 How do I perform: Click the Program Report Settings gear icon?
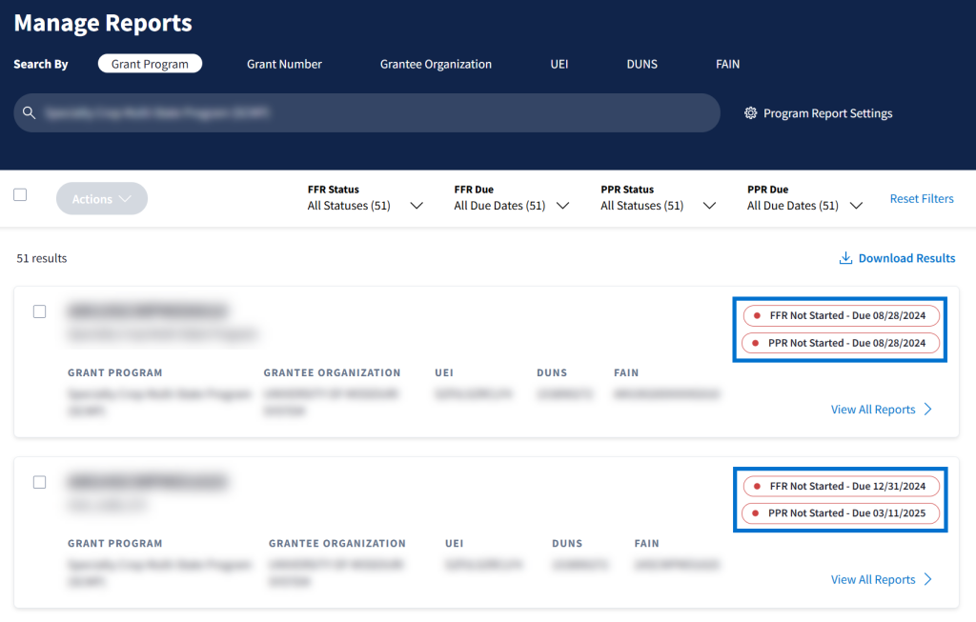[750, 113]
